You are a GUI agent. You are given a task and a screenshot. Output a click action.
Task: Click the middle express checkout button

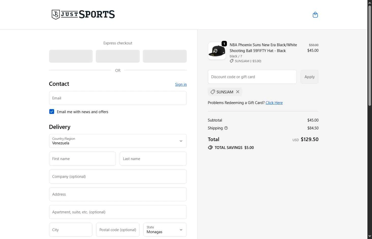pos(118,56)
